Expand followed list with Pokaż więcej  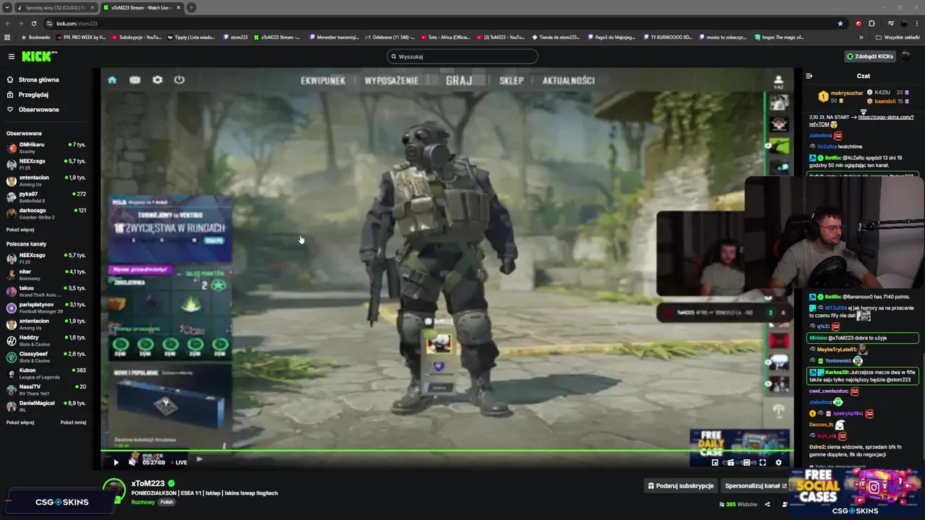click(20, 230)
